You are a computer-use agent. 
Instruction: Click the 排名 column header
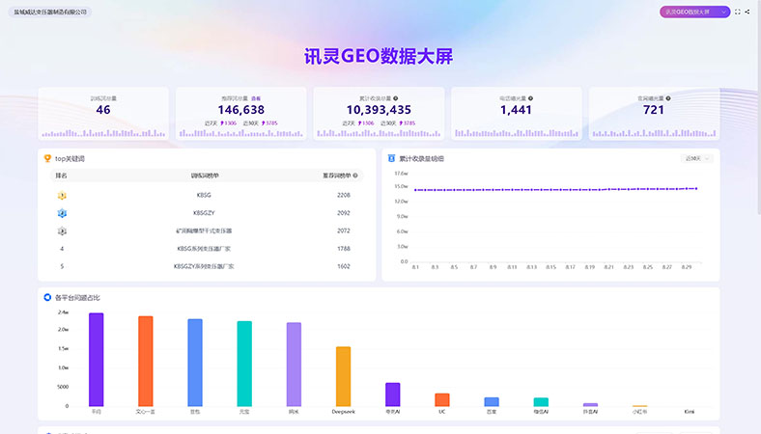[x=61, y=176]
